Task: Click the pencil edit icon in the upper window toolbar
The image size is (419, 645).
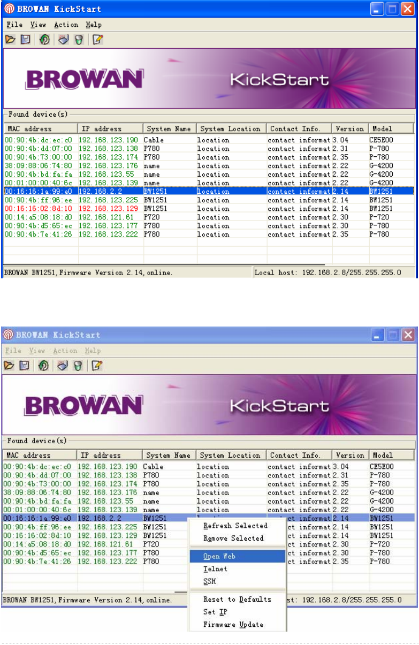Action: [x=97, y=40]
